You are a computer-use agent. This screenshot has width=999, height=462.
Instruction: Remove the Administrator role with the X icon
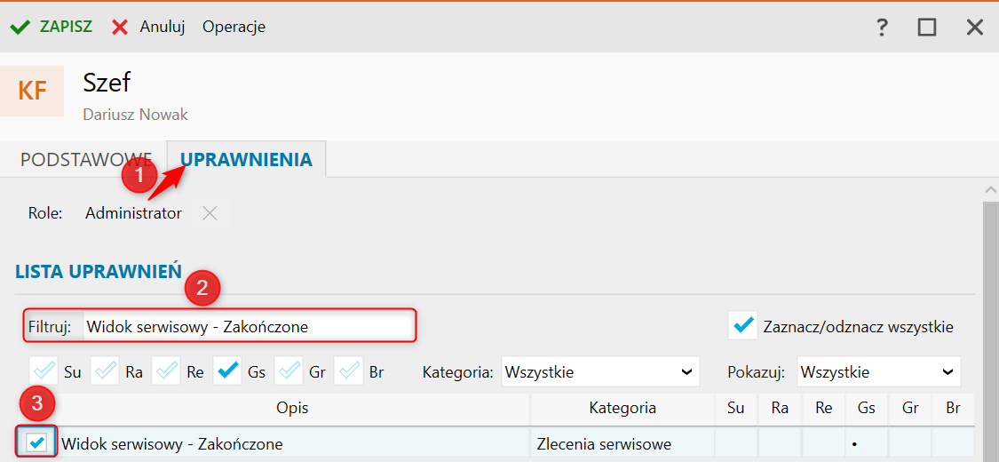click(x=210, y=213)
